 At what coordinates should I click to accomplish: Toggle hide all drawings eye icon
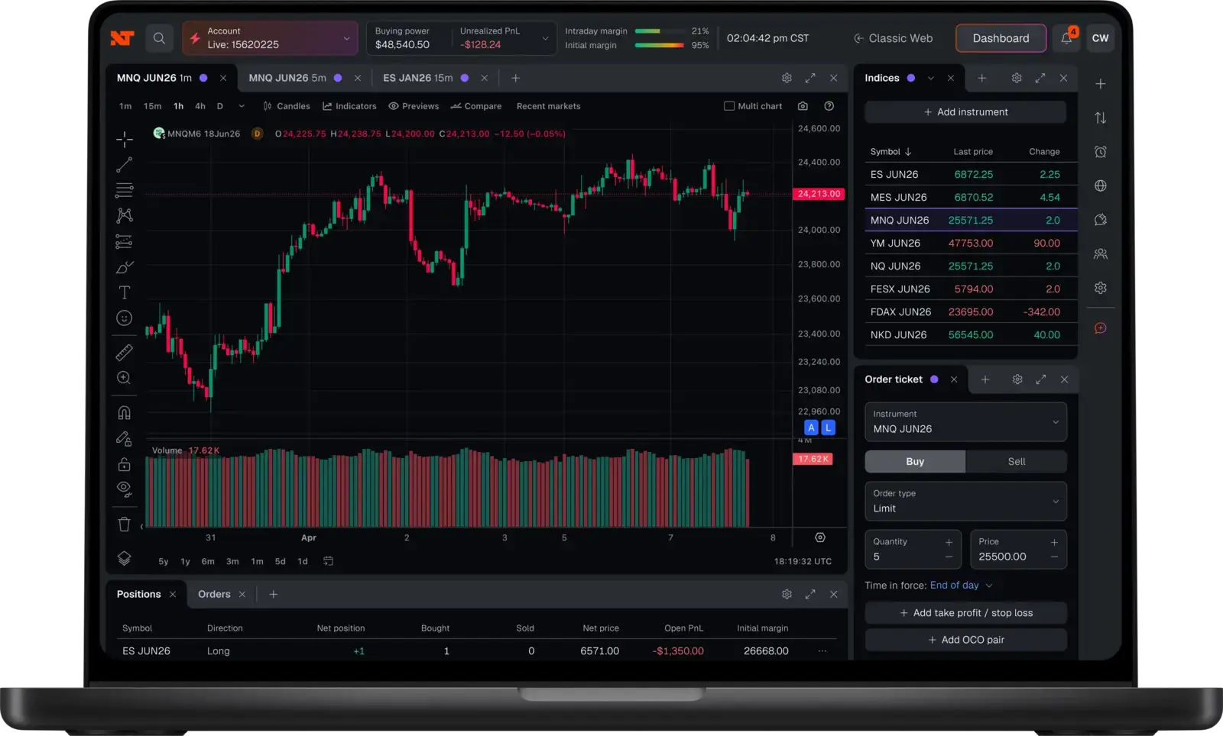[125, 489]
